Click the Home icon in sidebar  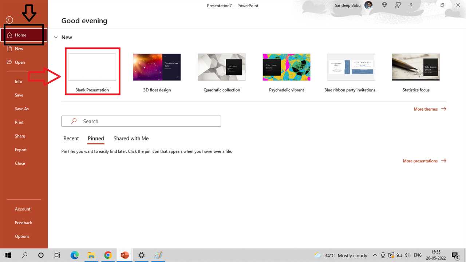click(x=9, y=35)
